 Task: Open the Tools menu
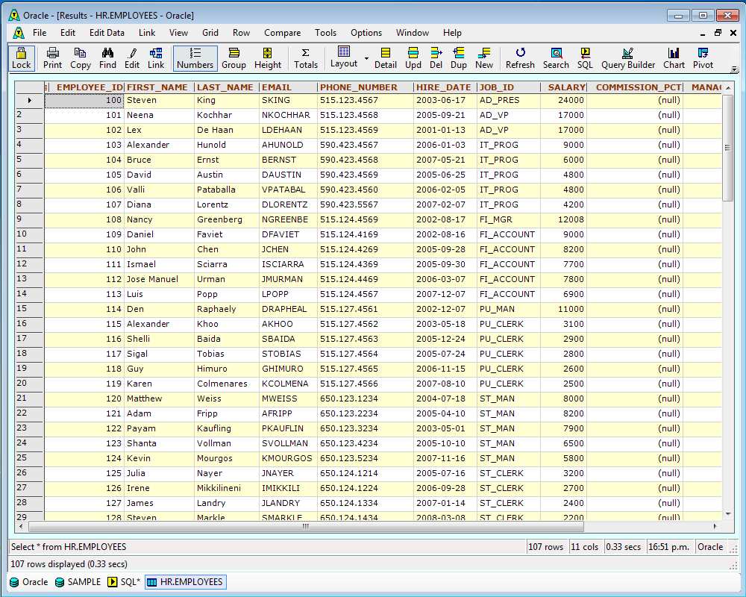(x=325, y=33)
